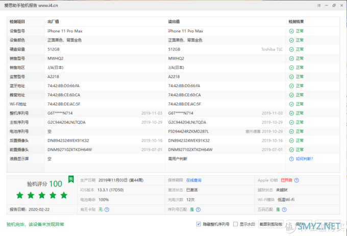The image size is (347, 236).
Task: Click the green check icon for 监管型号
Action: coord(291,76)
